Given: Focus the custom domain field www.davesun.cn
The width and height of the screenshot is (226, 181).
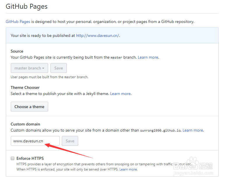Looking at the screenshot, I should pyautogui.click(x=35, y=141).
